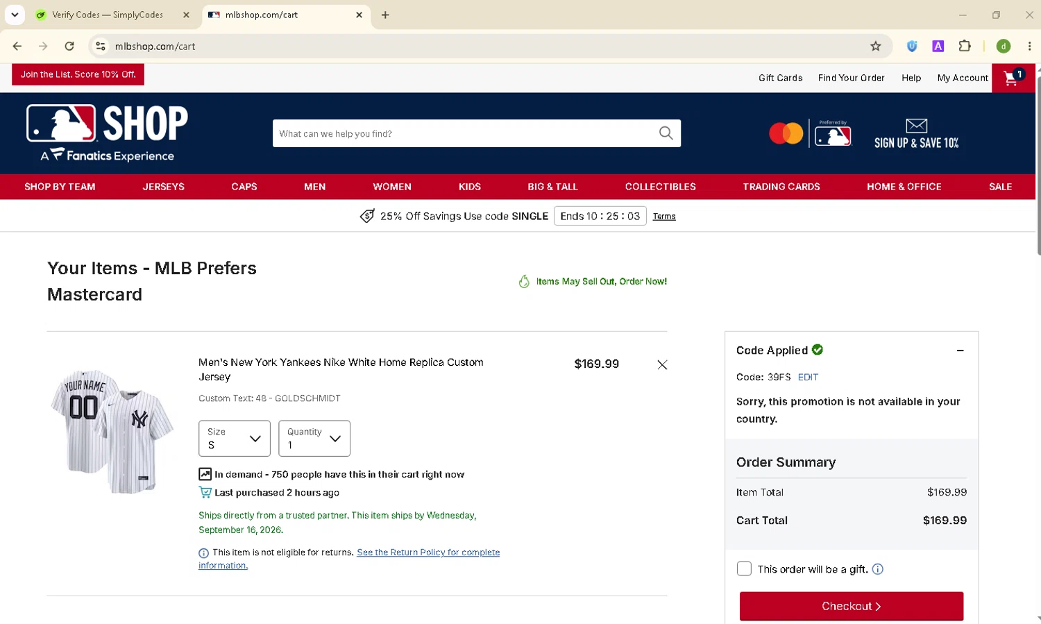1041x624 pixels.
Task: Open the Jerseys menu
Action: 164,187
